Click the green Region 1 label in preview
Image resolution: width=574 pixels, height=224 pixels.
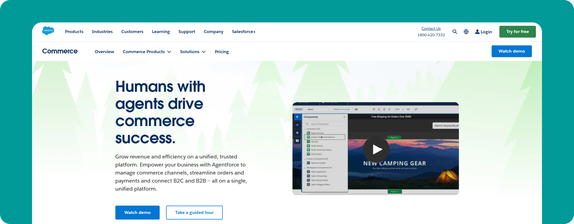click(394, 138)
